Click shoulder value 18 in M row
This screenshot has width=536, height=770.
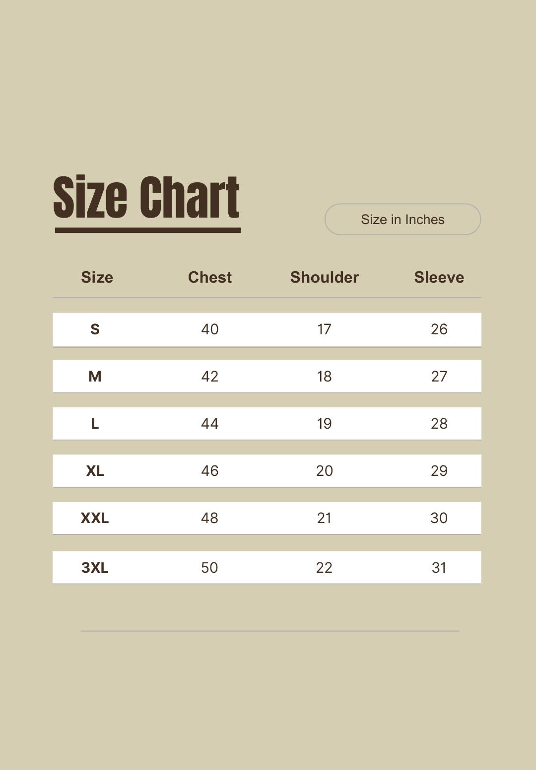pyautogui.click(x=324, y=376)
